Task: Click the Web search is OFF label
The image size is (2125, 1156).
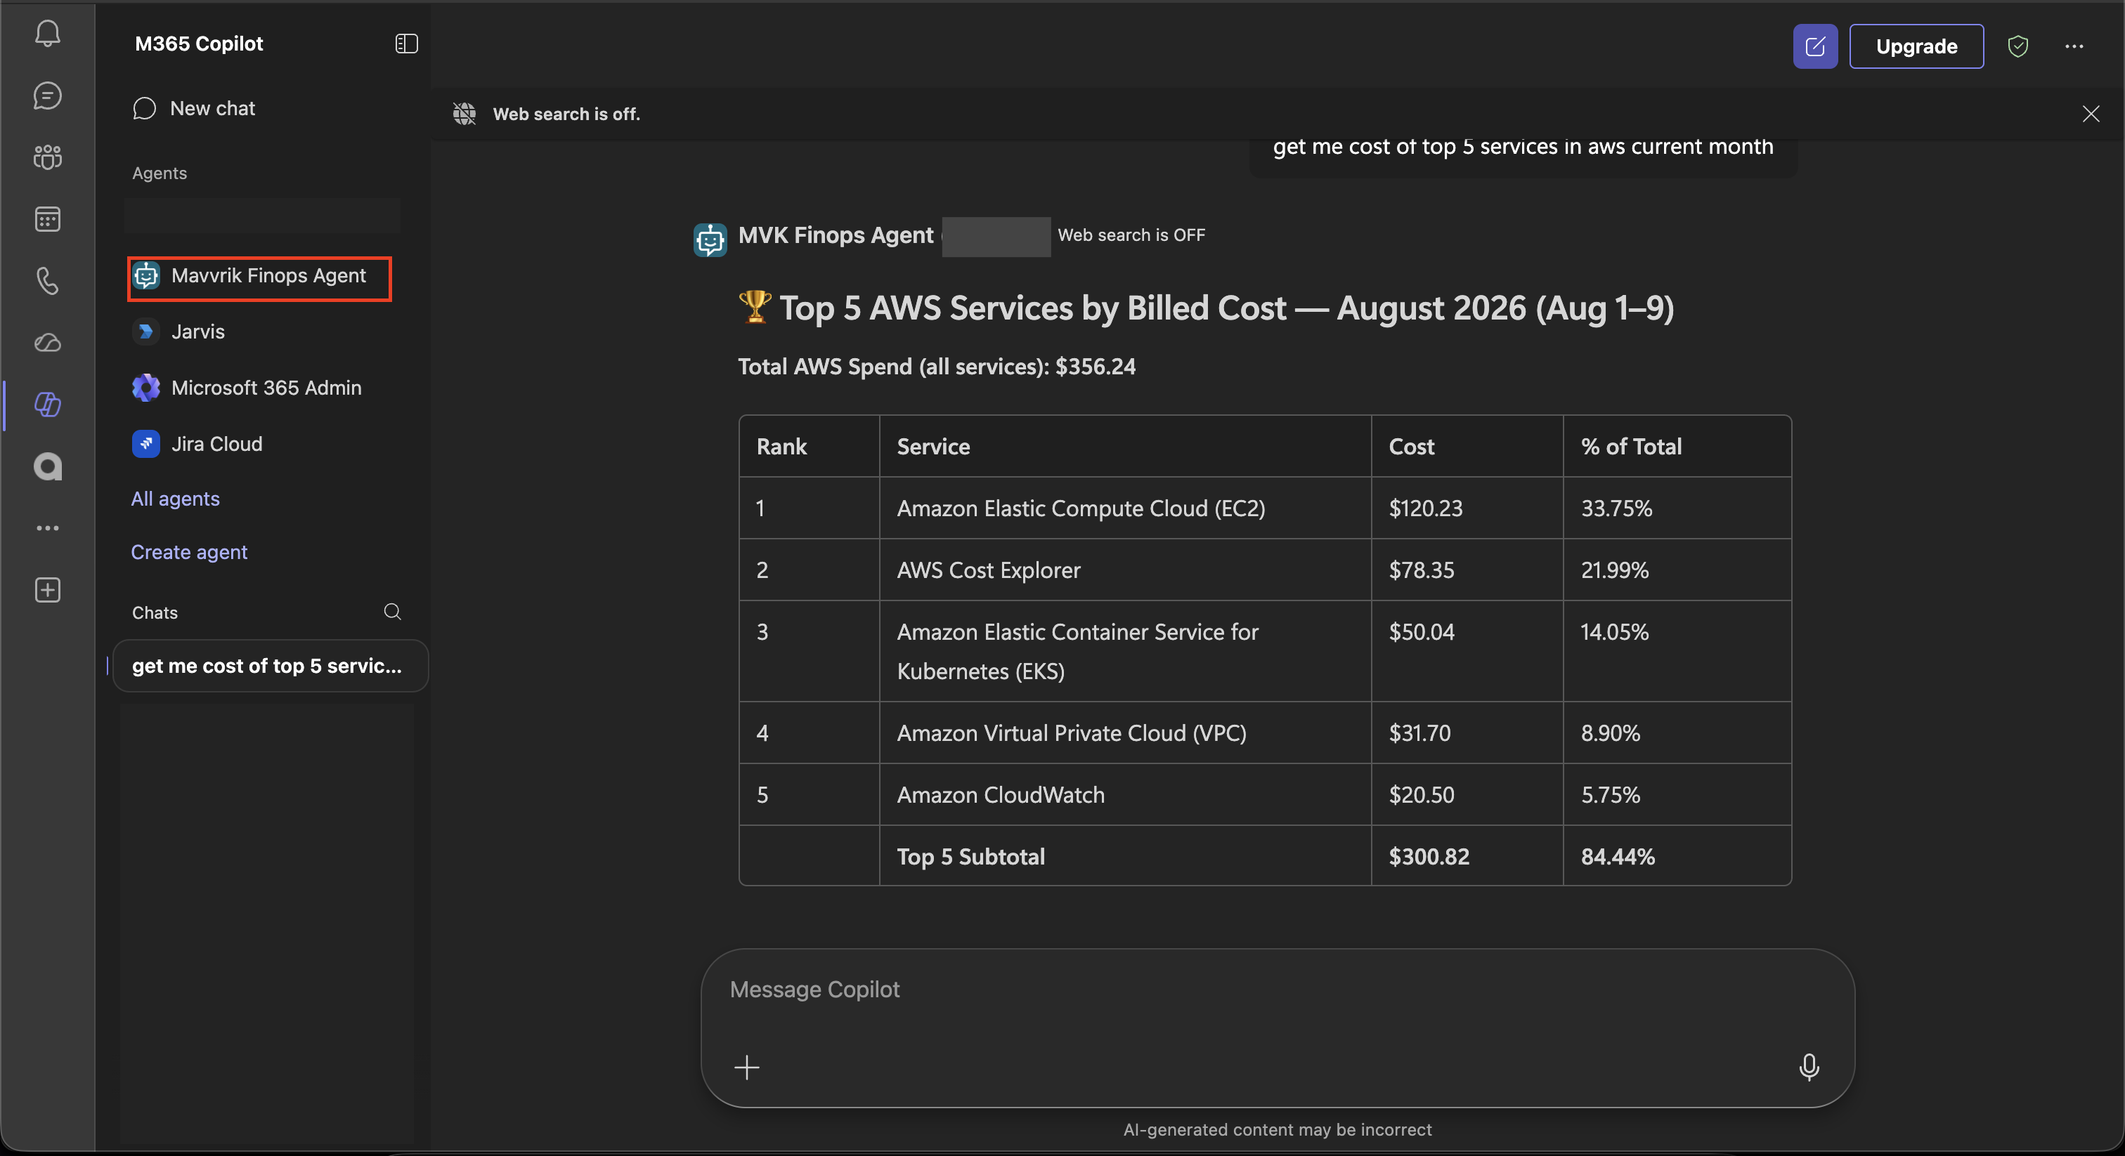Action: 1131,236
